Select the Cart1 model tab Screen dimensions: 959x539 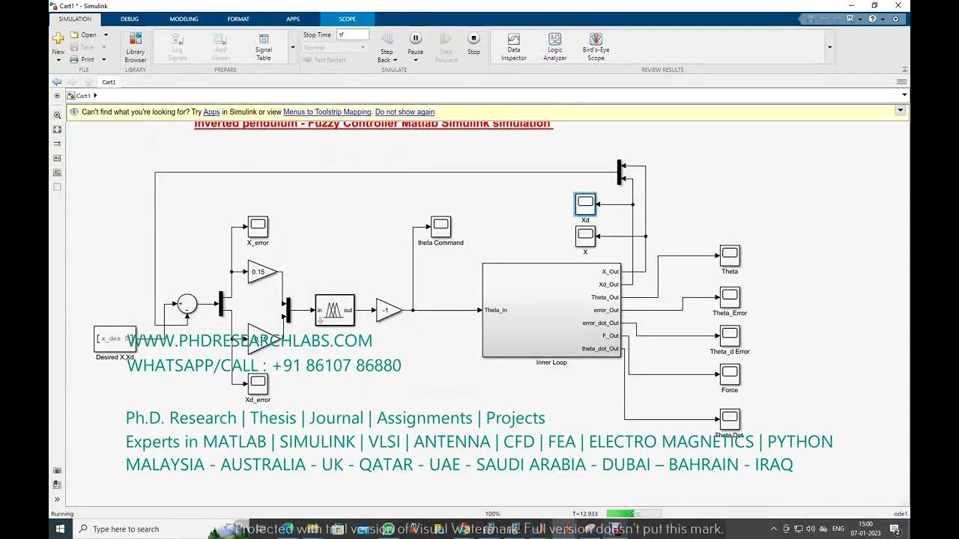coord(109,82)
